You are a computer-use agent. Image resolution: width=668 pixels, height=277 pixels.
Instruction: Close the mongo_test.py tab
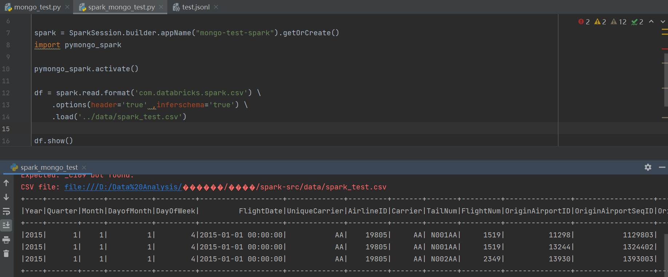coord(67,7)
